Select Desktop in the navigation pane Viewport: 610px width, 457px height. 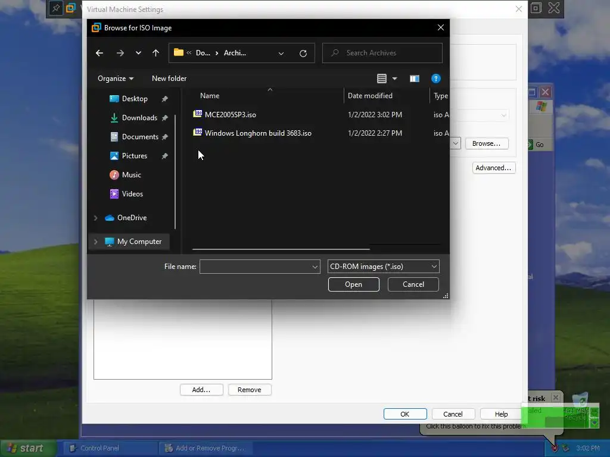click(x=135, y=99)
